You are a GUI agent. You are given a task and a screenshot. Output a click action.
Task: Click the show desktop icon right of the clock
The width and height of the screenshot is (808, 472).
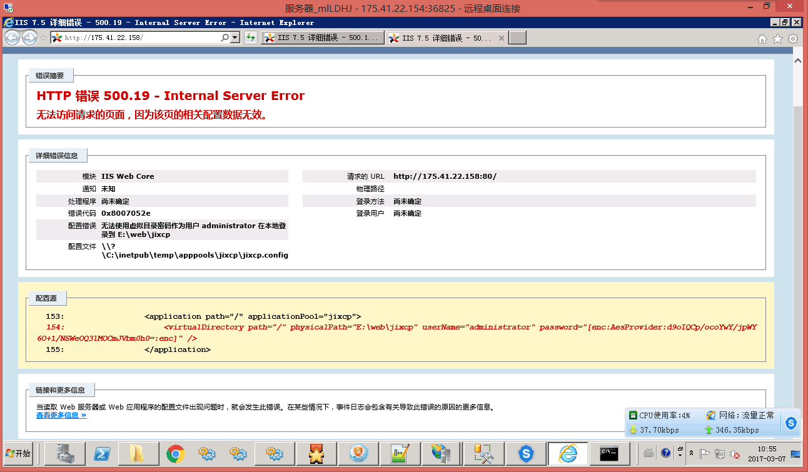pos(795,453)
